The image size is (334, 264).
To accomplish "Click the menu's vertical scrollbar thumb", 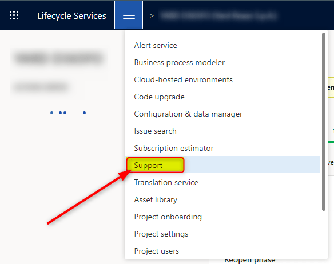I will point(324,122).
